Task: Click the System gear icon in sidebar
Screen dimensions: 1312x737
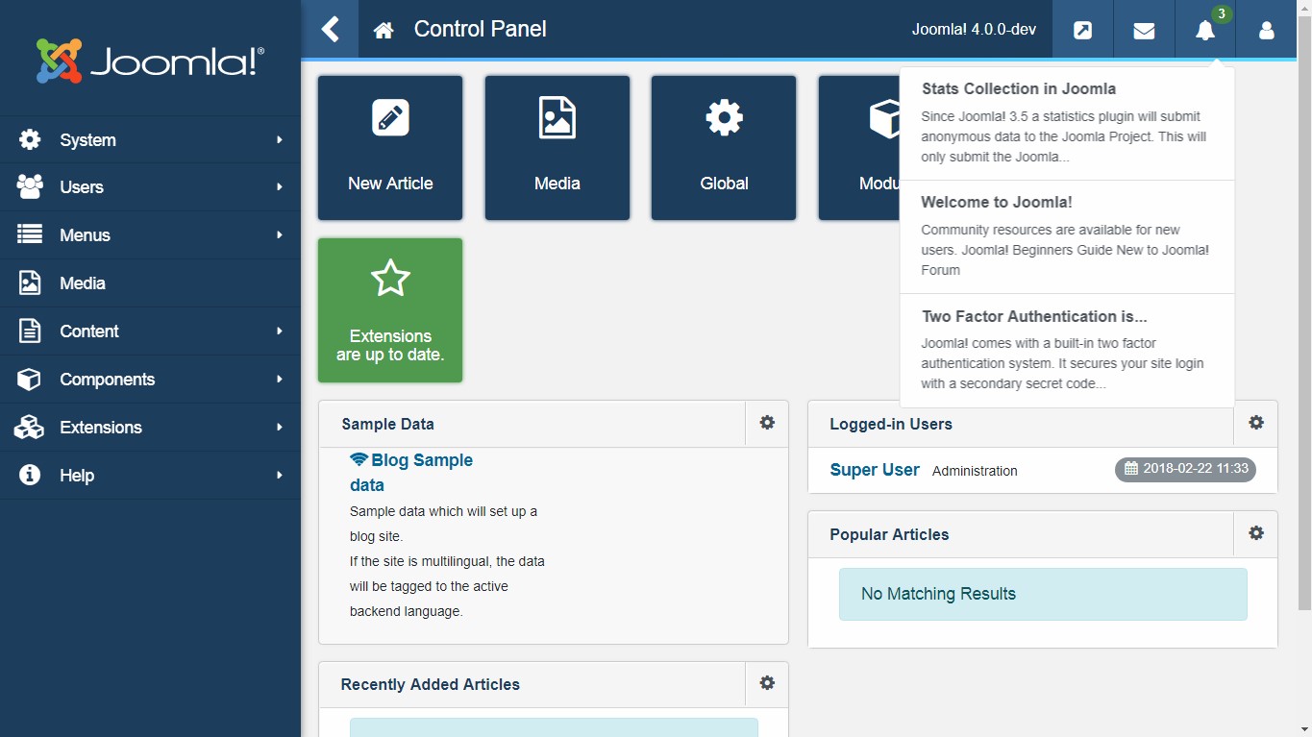Action: pyautogui.click(x=30, y=139)
